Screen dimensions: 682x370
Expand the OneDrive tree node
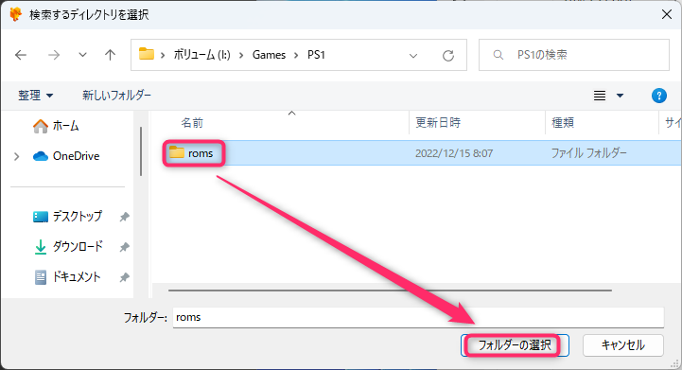[x=16, y=156]
